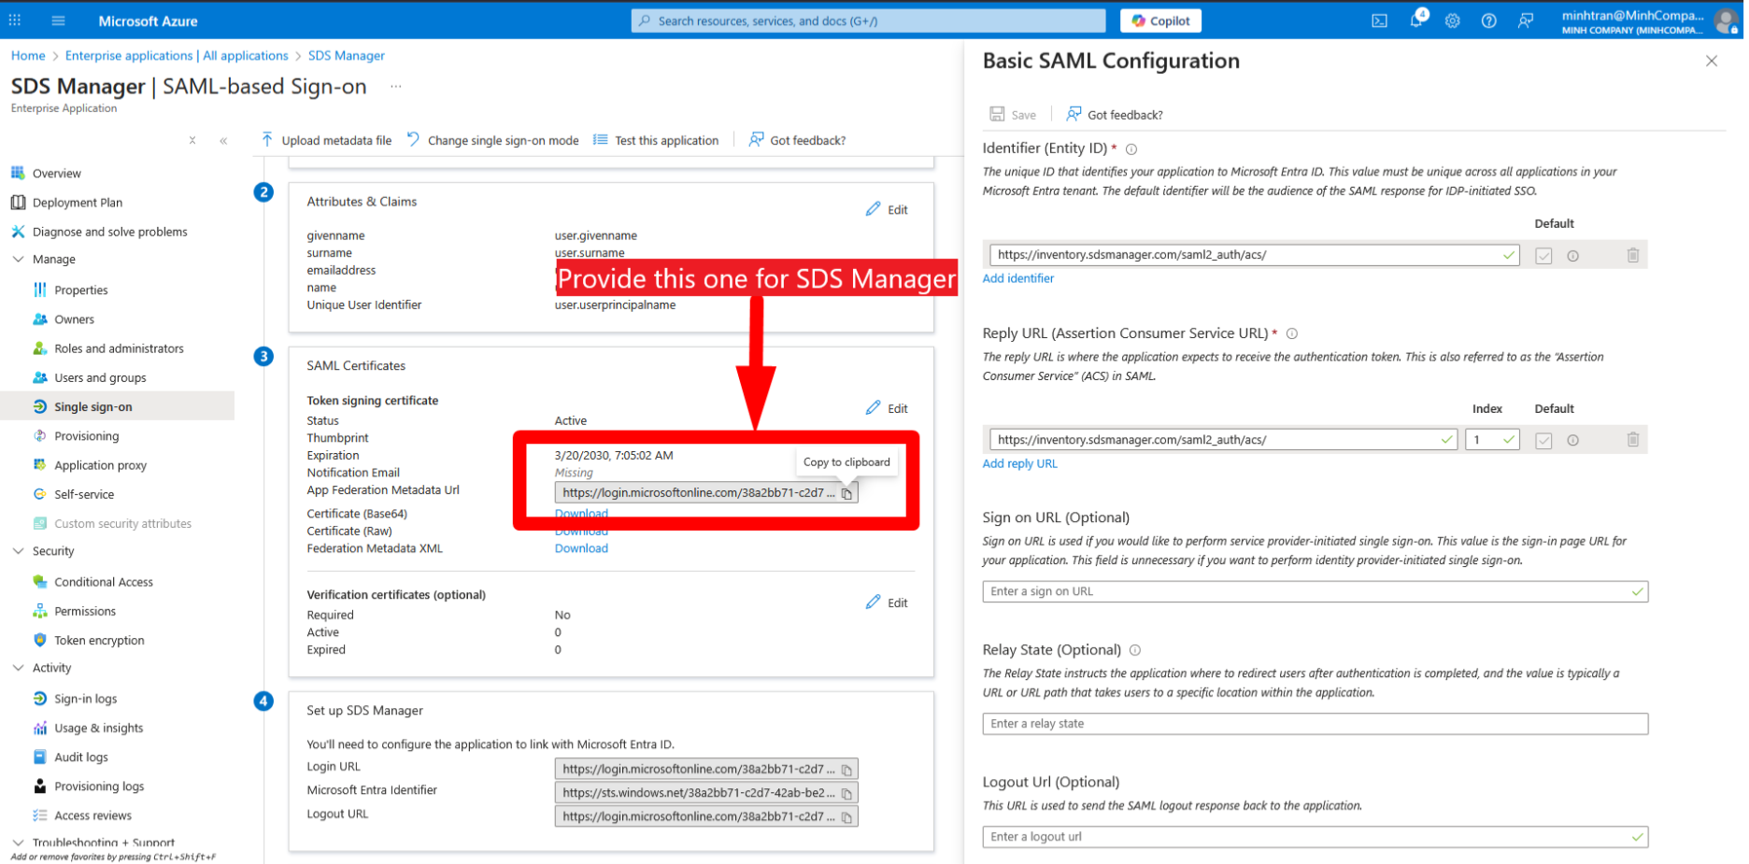The image size is (1749, 864).
Task: Click Got feedback in SAML panel
Action: (x=1115, y=115)
